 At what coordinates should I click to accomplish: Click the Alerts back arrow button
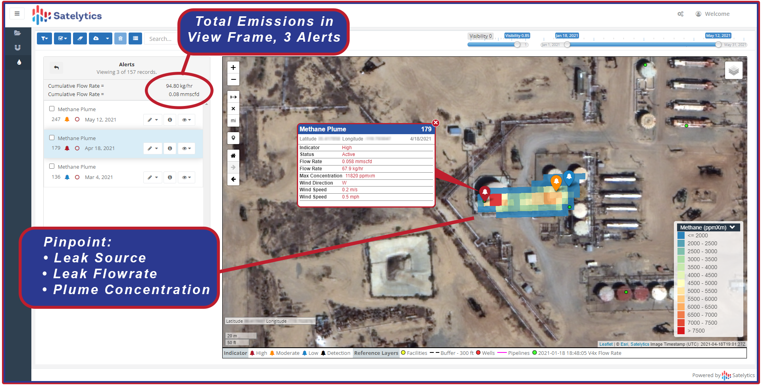click(56, 68)
